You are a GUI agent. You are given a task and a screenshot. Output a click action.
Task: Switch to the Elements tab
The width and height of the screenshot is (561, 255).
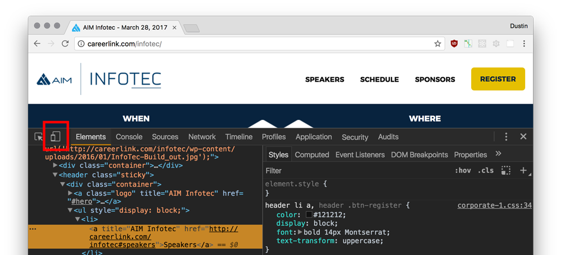tap(91, 137)
